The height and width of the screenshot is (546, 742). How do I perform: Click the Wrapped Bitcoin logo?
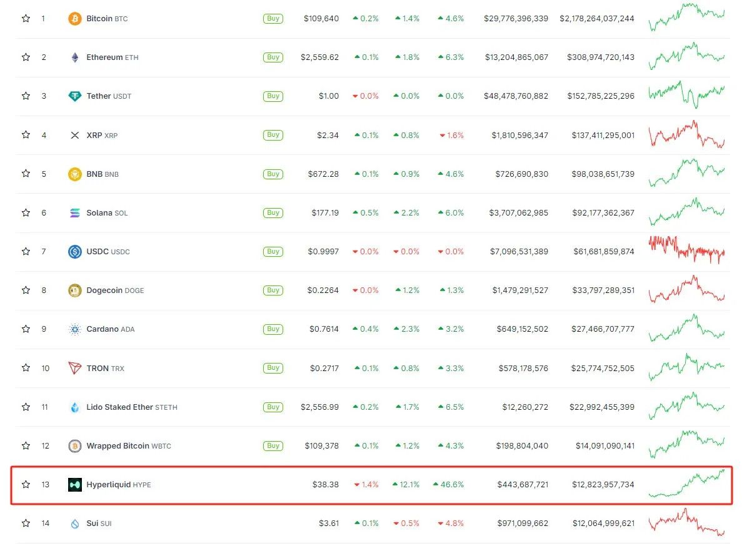coord(75,446)
